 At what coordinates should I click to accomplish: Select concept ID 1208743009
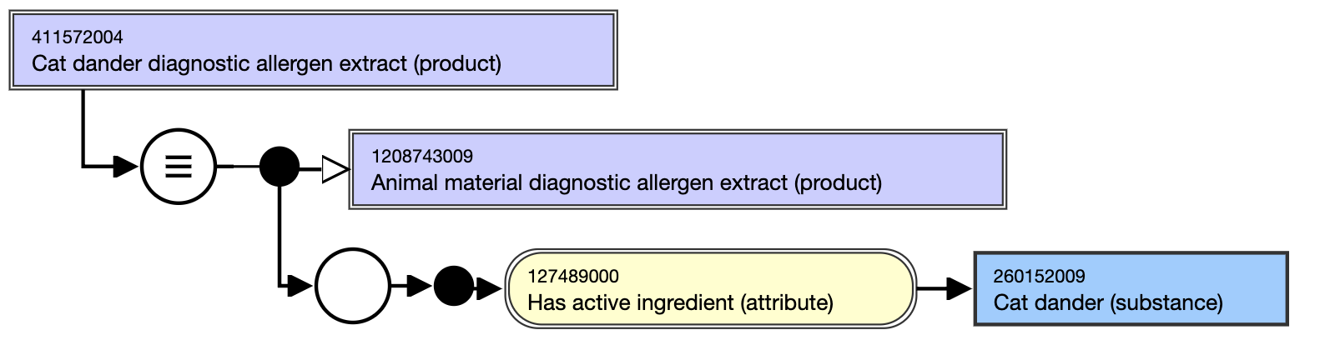tap(422, 156)
